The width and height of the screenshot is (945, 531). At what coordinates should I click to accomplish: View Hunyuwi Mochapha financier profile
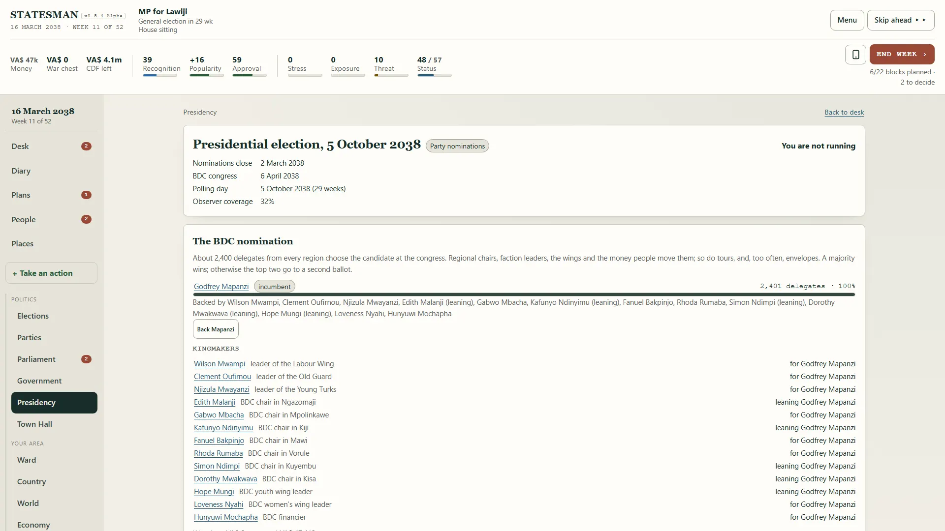click(225, 517)
